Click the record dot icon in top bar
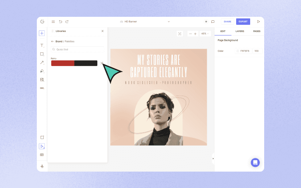This screenshot has width=301, height=188. (x=206, y=22)
